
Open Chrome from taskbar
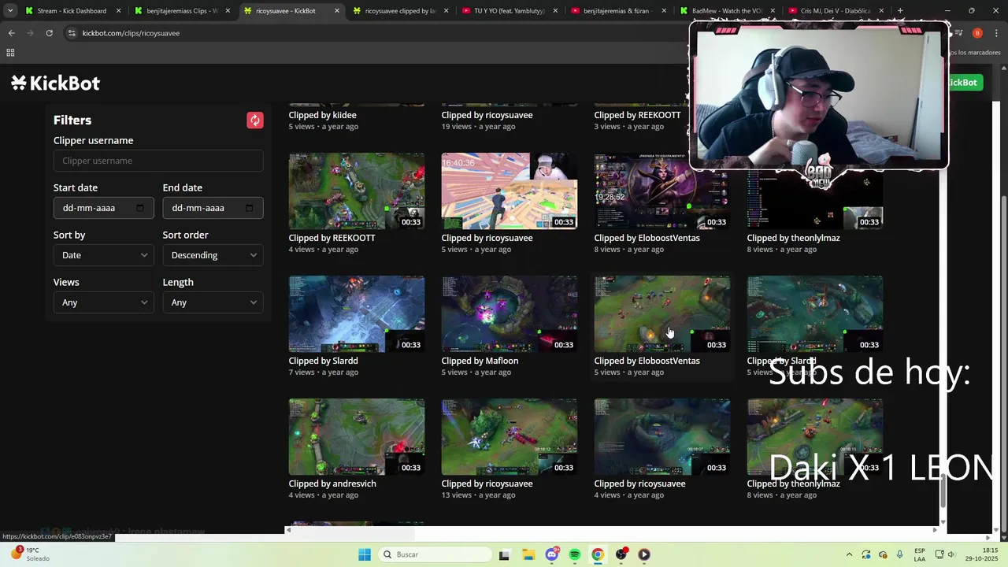(598, 554)
